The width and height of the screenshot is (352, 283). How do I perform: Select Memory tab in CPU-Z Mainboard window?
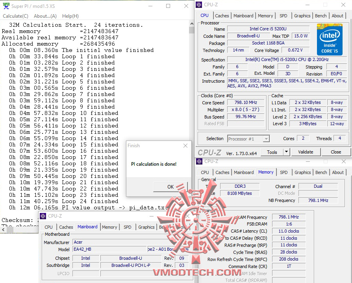[x=109, y=227]
